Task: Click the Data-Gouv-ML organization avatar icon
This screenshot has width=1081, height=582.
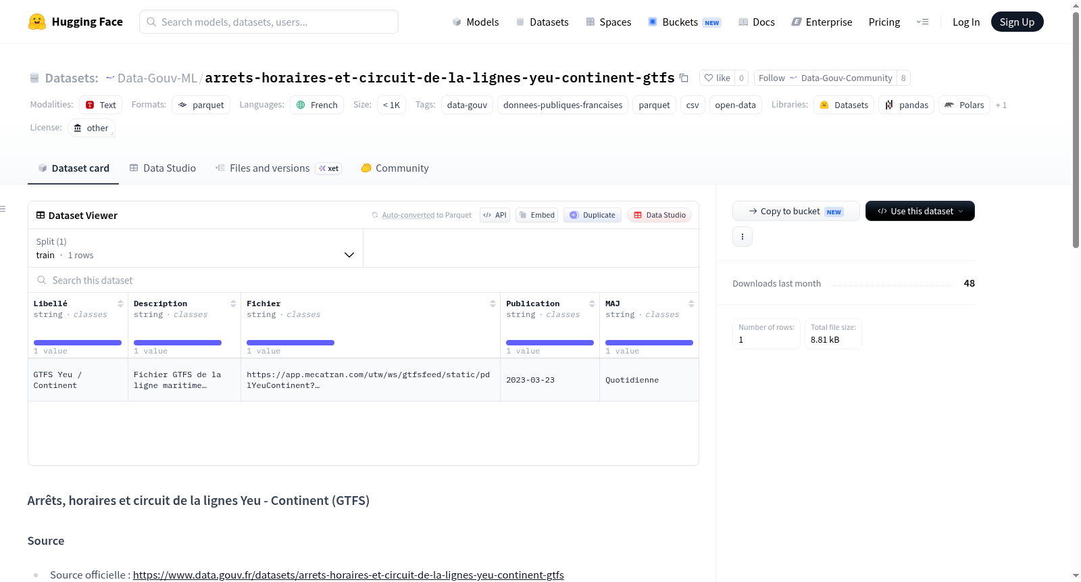Action: point(110,78)
